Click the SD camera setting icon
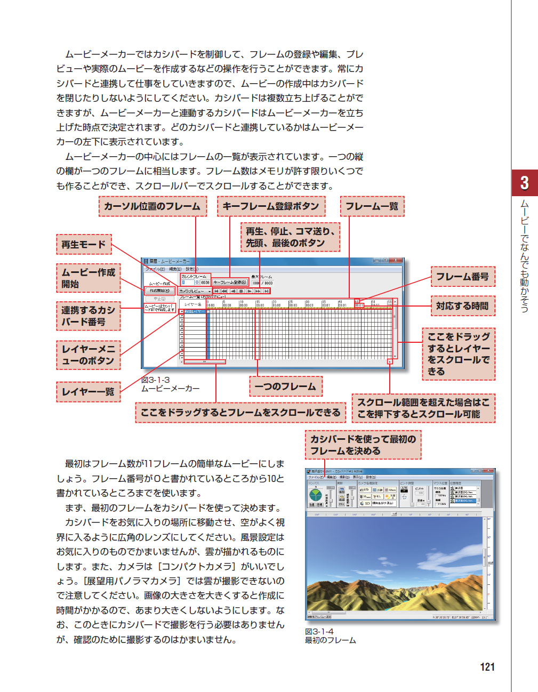 pyautogui.click(x=365, y=503)
